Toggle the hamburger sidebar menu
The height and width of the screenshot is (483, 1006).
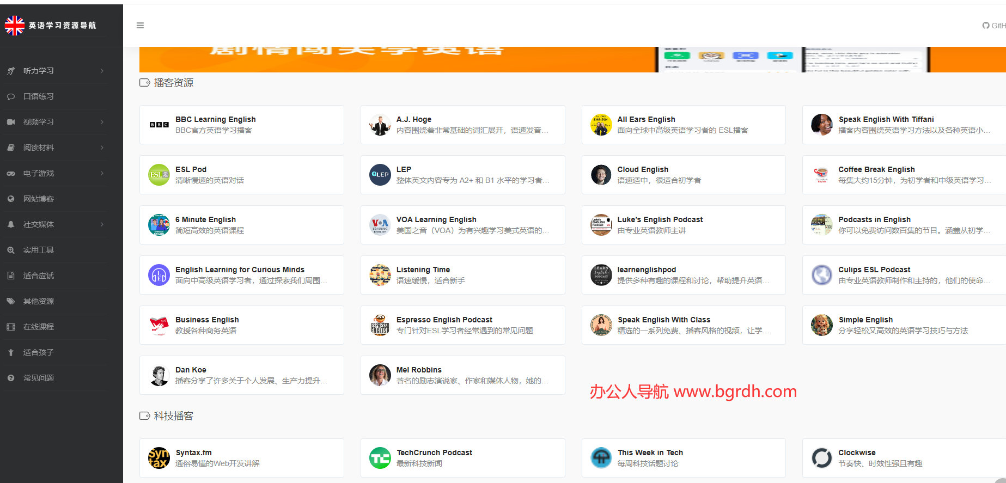point(140,26)
